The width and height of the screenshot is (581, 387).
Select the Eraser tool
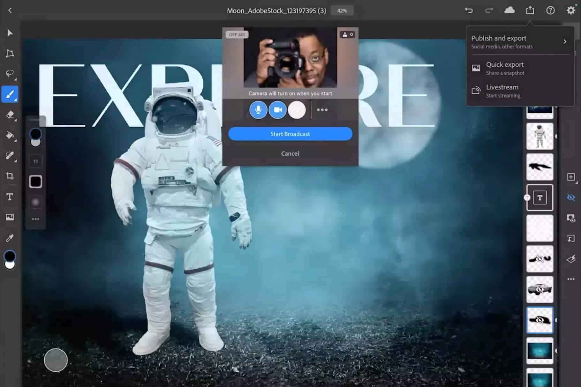[10, 115]
